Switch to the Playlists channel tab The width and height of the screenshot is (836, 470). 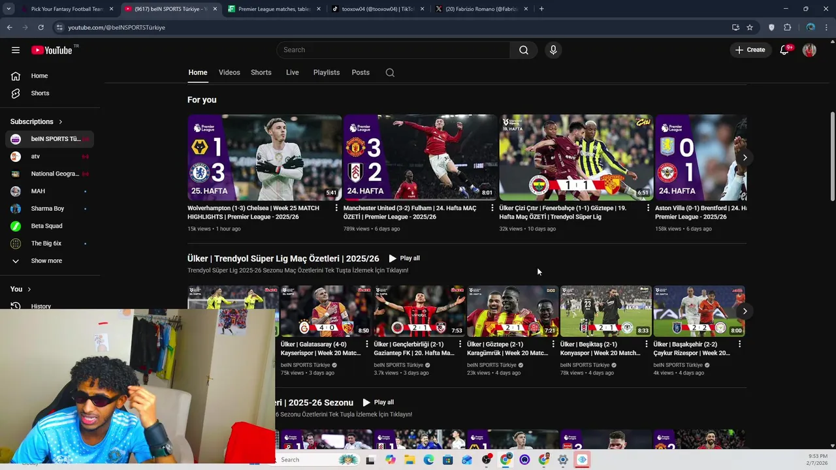click(327, 72)
